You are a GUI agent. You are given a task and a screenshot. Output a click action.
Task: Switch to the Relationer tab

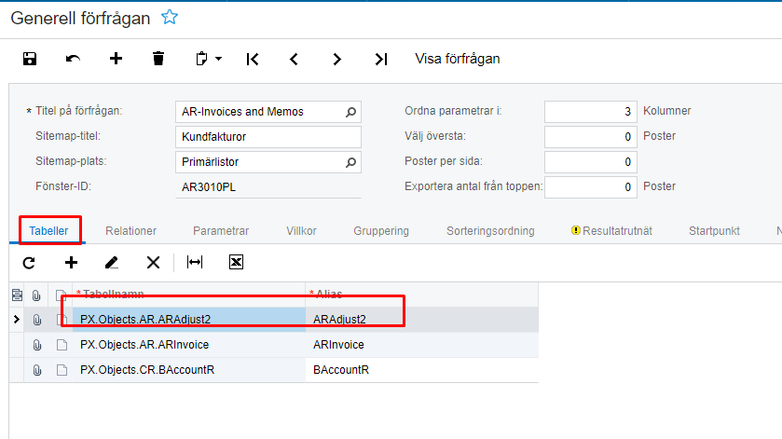click(130, 230)
